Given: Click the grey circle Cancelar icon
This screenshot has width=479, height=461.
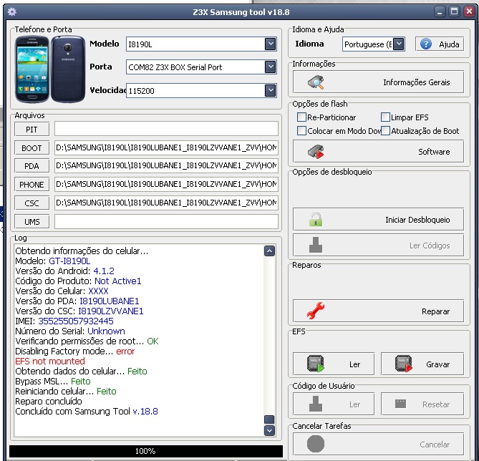Looking at the screenshot, I should 316,444.
